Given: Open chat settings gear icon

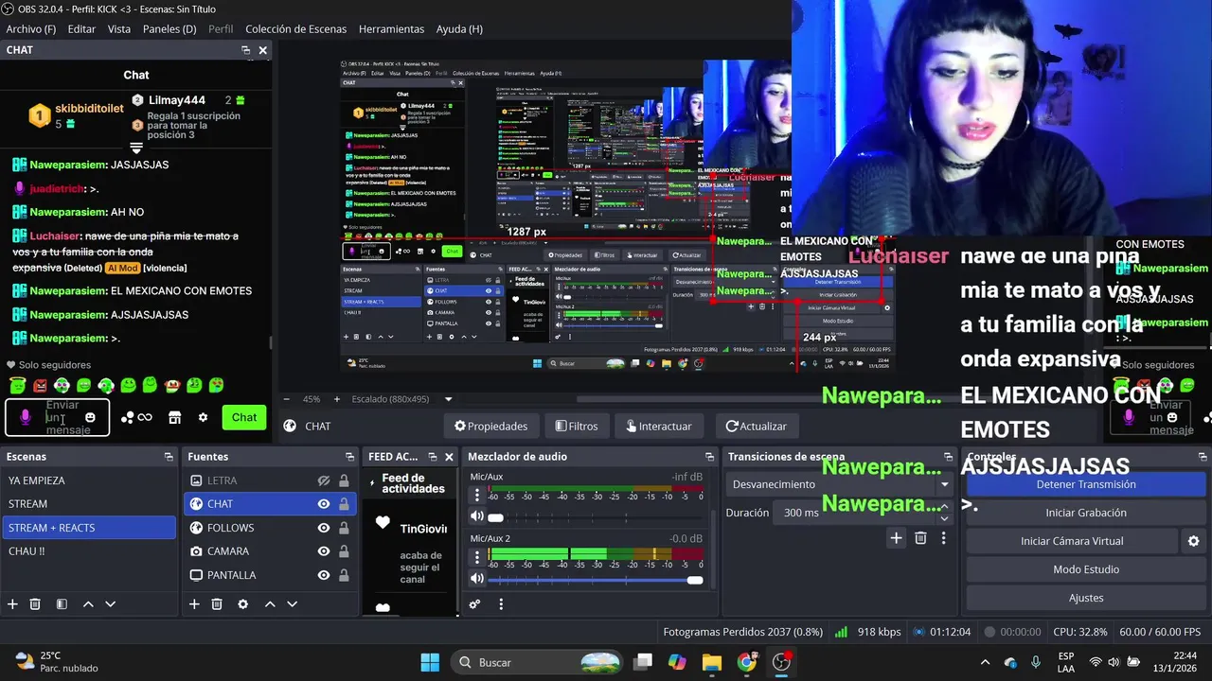Looking at the screenshot, I should 203,417.
